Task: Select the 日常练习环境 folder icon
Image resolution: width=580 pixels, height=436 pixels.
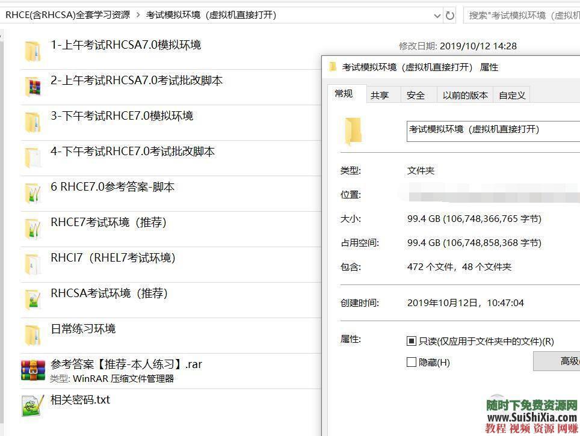Action: coord(33,333)
